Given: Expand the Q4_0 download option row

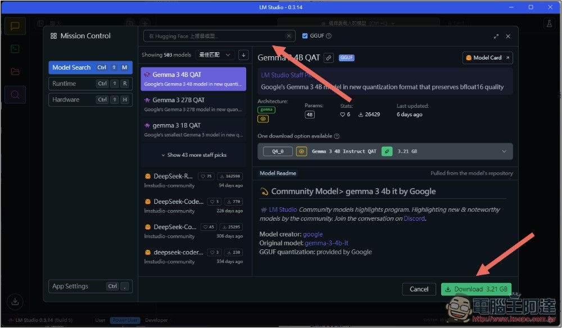Looking at the screenshot, I should pyautogui.click(x=504, y=151).
